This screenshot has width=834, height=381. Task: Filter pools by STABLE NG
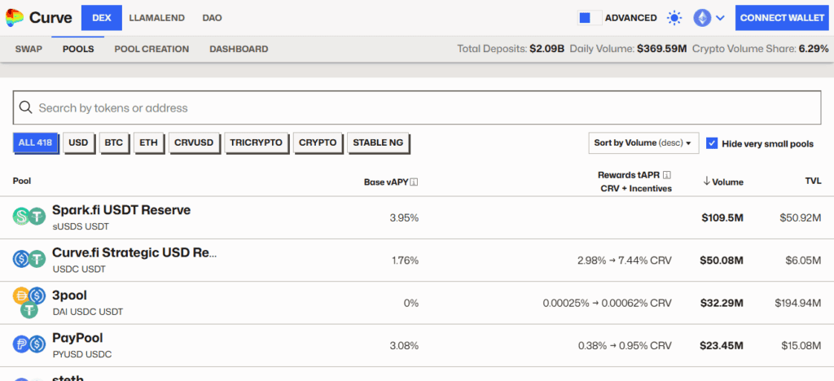[x=378, y=143]
